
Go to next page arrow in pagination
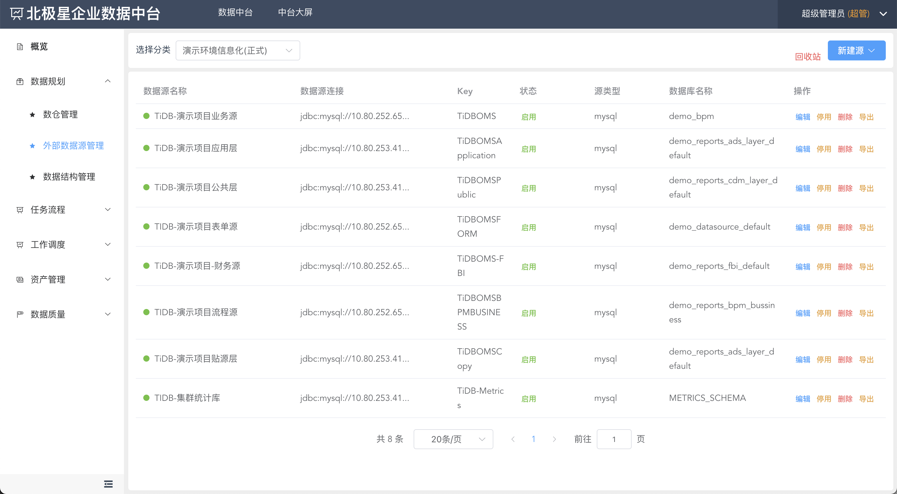tap(554, 439)
